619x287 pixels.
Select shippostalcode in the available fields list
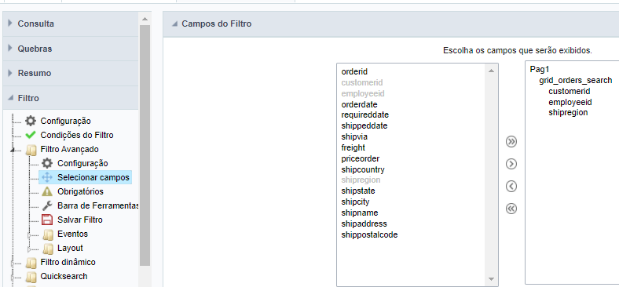pos(369,235)
